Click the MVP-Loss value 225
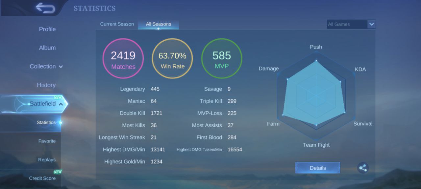The image size is (421, 189). pos(232,113)
